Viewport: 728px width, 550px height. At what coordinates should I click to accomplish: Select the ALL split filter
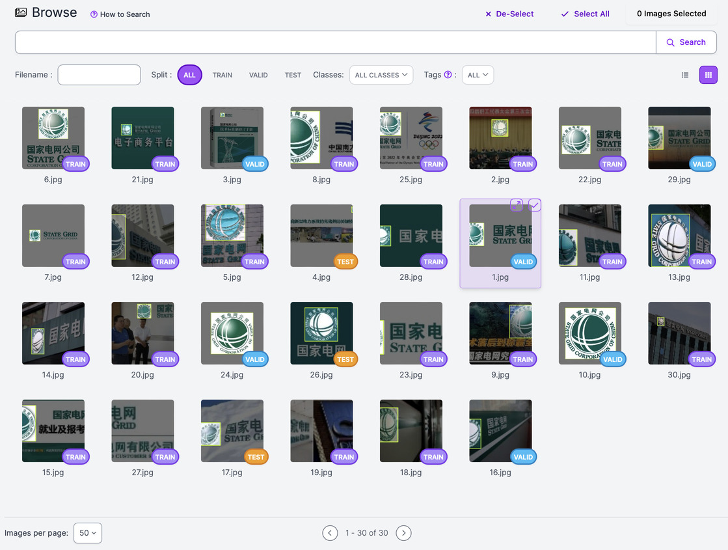pyautogui.click(x=189, y=75)
